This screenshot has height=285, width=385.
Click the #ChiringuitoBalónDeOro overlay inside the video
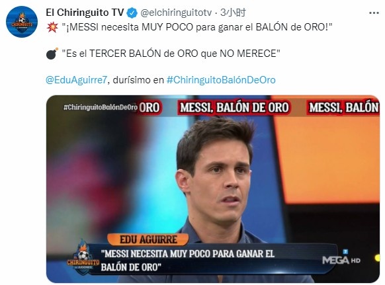(x=100, y=107)
